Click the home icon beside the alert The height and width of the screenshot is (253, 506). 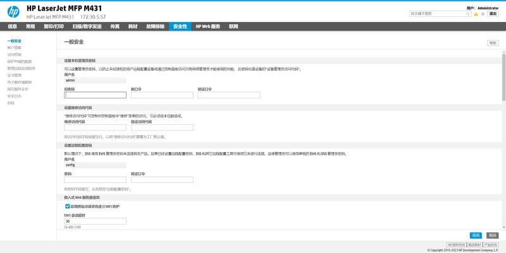(482, 13)
